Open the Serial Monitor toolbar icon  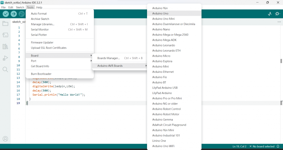click(x=277, y=14)
